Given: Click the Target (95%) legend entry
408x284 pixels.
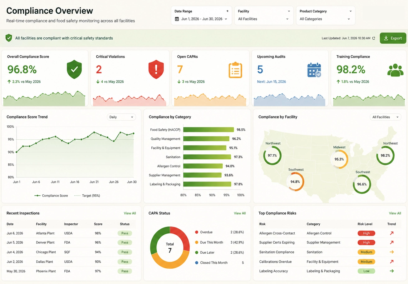Looking at the screenshot, I should 87,196.
